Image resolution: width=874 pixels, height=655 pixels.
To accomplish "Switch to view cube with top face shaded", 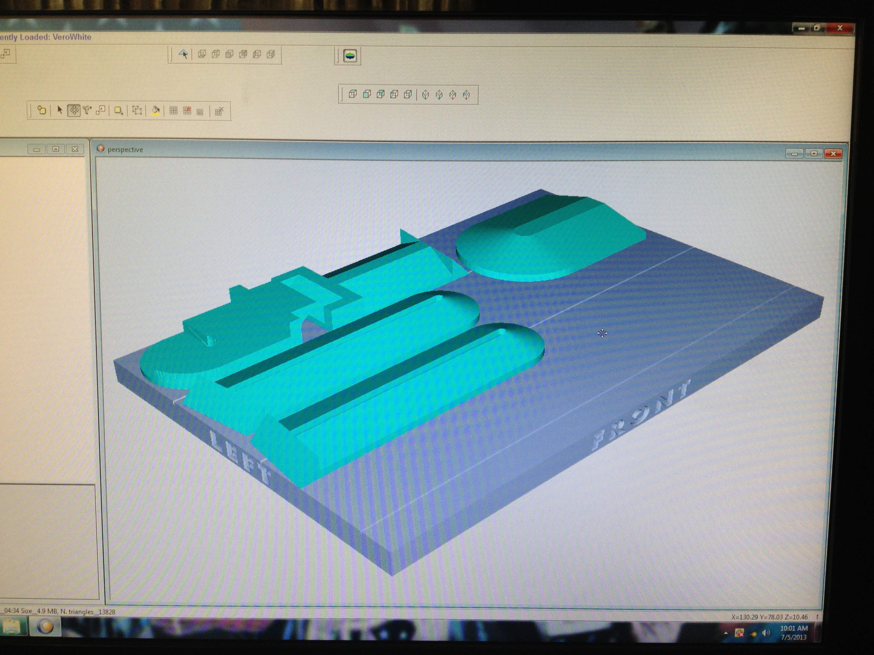I will point(353,94).
